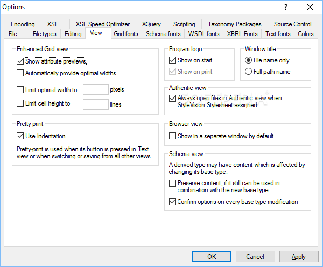The width and height of the screenshot is (323, 267).
Task: Enable Limit cell height to option
Action: click(x=20, y=103)
